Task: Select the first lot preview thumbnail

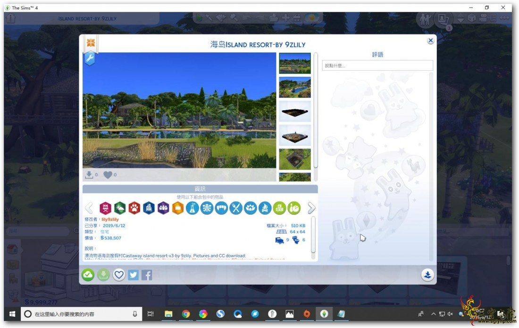Action: 295,63
